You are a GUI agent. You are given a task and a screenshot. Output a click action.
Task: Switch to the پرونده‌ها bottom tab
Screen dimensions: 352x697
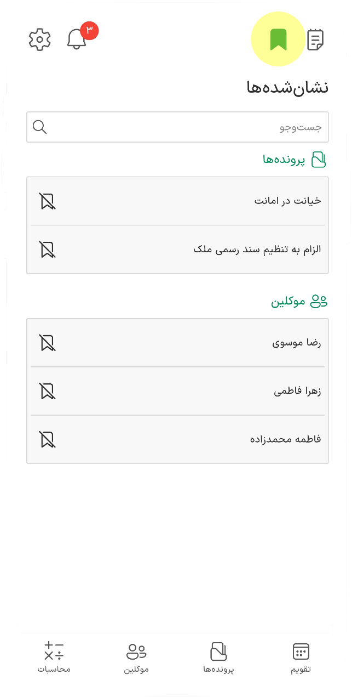pyautogui.click(x=218, y=658)
